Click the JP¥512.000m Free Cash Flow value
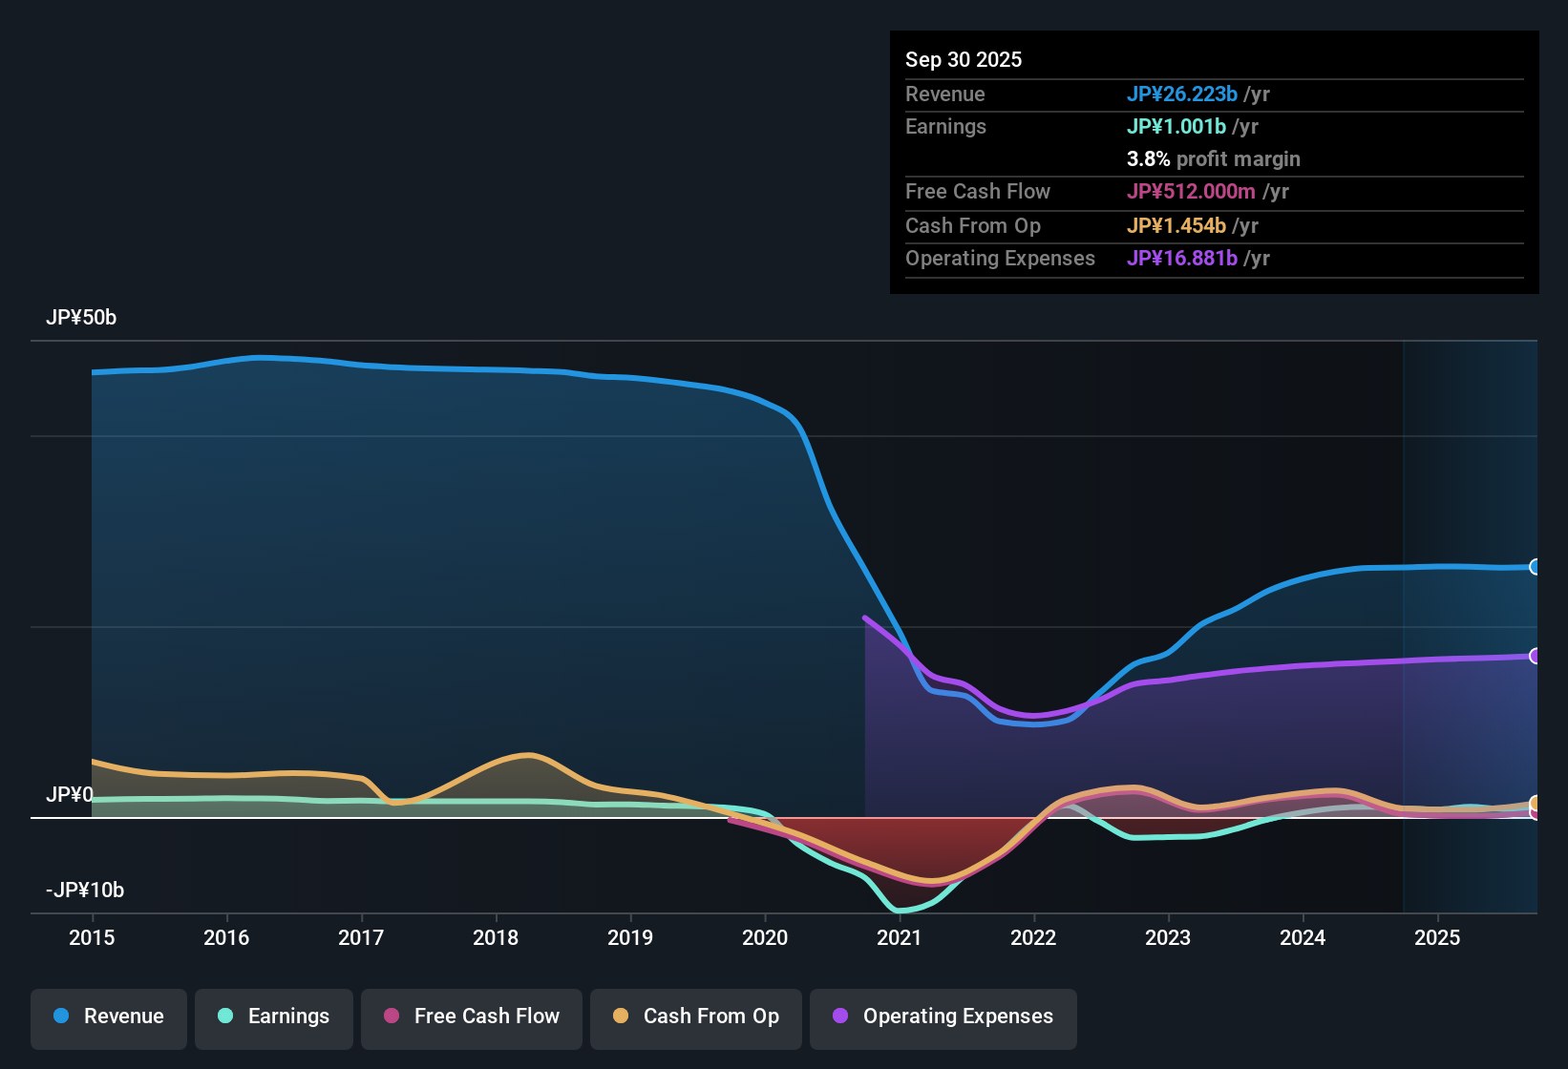1568x1069 pixels. point(1191,191)
